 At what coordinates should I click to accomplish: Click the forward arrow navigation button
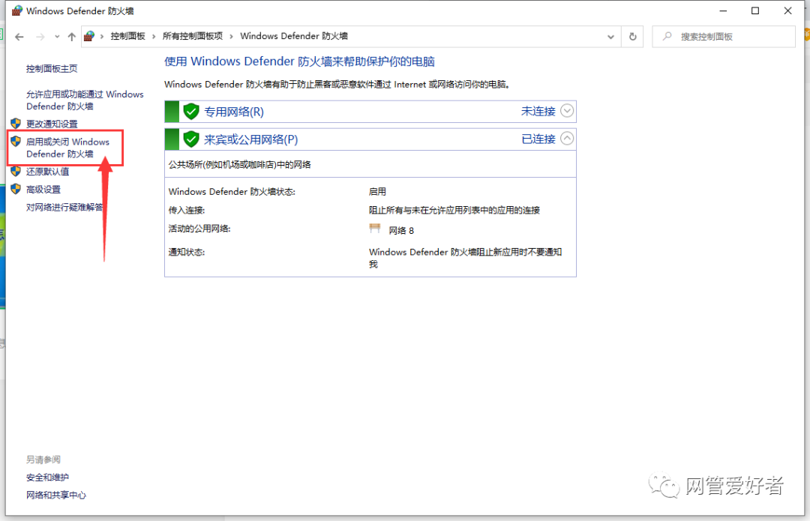(40, 37)
